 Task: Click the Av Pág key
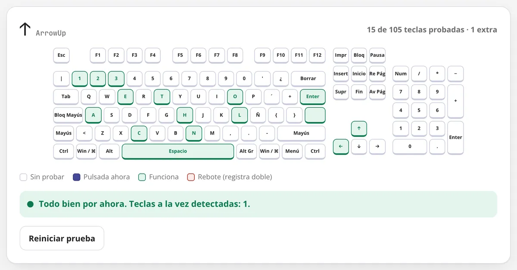pos(377,92)
